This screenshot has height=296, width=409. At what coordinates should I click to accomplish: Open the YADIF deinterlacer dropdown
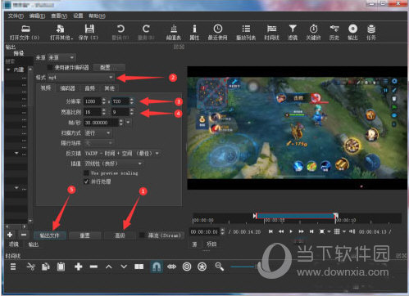pos(122,153)
